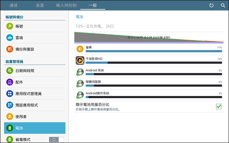Click the orange sun icon for 螢幕
This screenshot has height=143, width=229.
coord(80,49)
